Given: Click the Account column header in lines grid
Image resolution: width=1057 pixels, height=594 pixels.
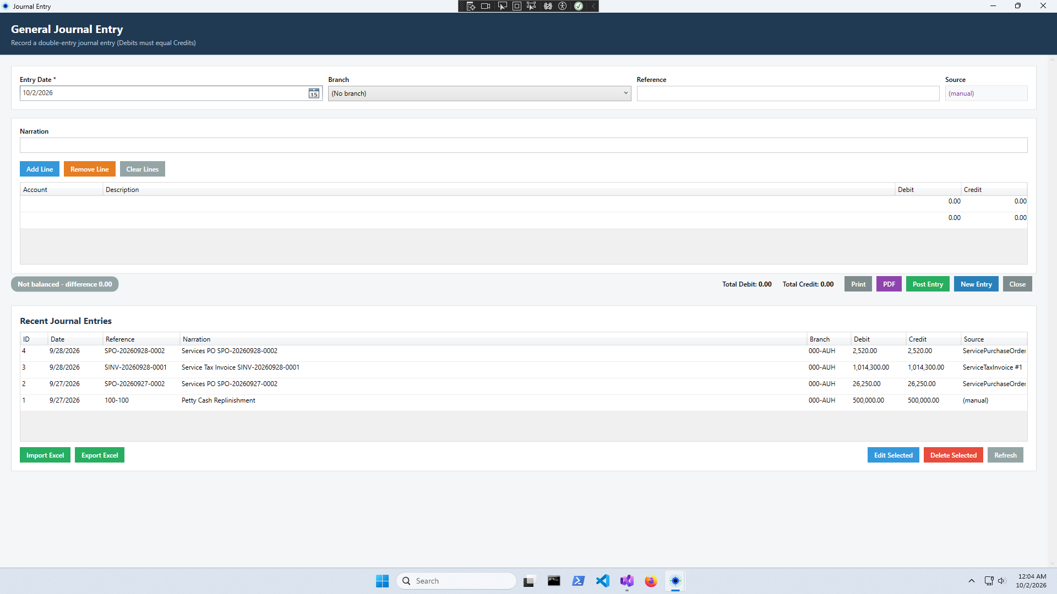Looking at the screenshot, I should [x=62, y=189].
